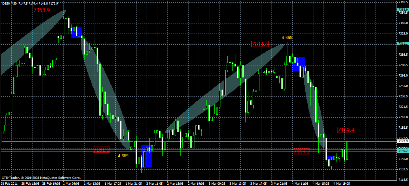Click the 4 Mar 19:05 time label
The height and width of the screenshot is (186, 409).
342,183
